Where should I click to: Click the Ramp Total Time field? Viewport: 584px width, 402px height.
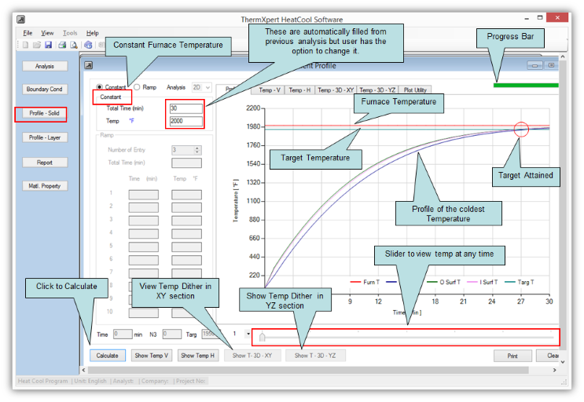186,163
